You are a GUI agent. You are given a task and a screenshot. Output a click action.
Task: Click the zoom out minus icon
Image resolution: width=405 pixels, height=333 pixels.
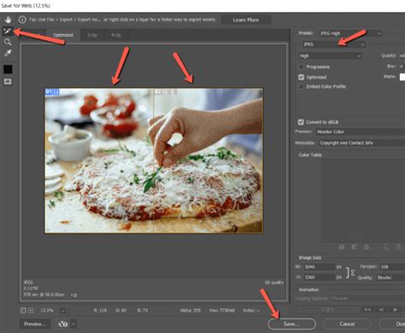click(x=23, y=311)
